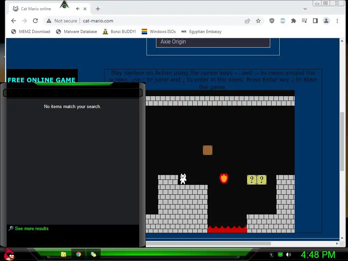Reload the cat-mario.com page
Viewport: 348px width, 261px height.
coord(35,21)
